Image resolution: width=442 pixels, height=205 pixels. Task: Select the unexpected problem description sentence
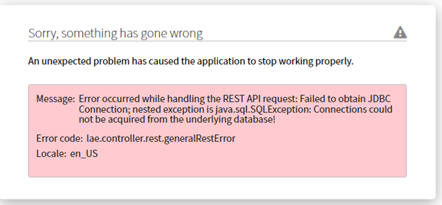pyautogui.click(x=190, y=61)
